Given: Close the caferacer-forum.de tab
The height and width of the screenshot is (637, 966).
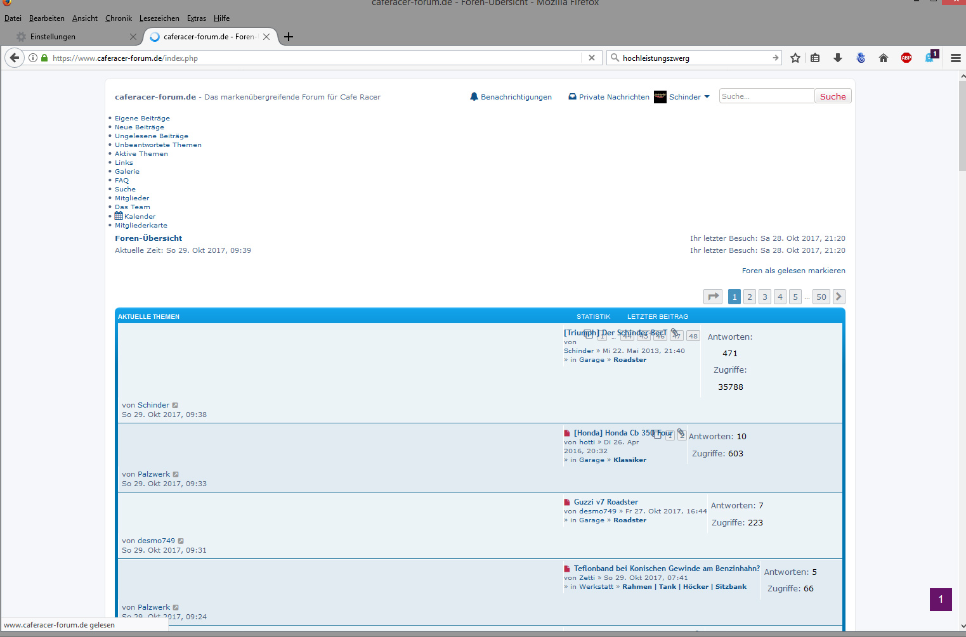Looking at the screenshot, I should click(x=266, y=37).
